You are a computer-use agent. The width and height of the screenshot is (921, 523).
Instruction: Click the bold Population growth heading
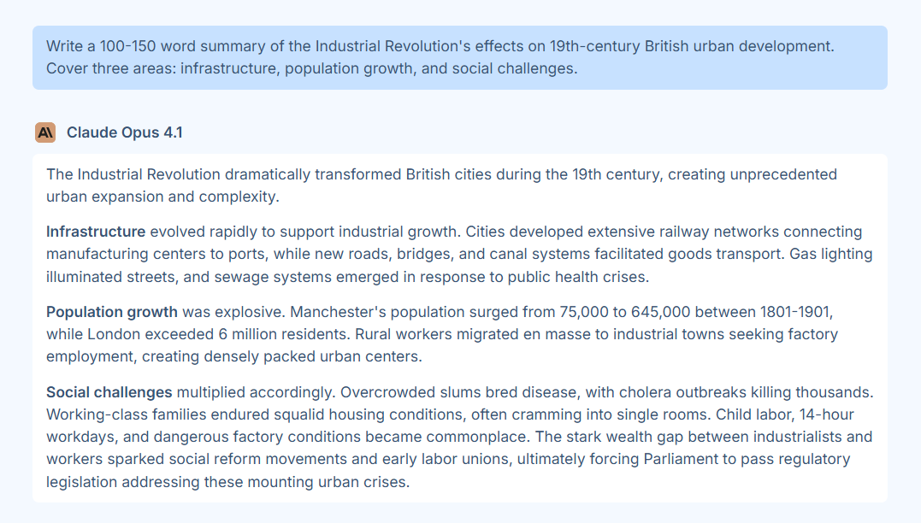[x=112, y=312]
